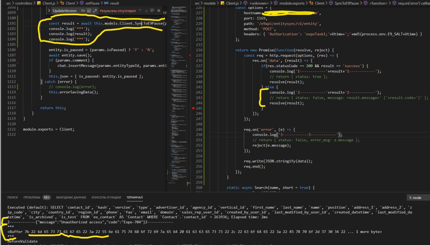
Task: Open 'Client' class breadcrumb in left editor
Action: pyautogui.click(x=71, y=3)
